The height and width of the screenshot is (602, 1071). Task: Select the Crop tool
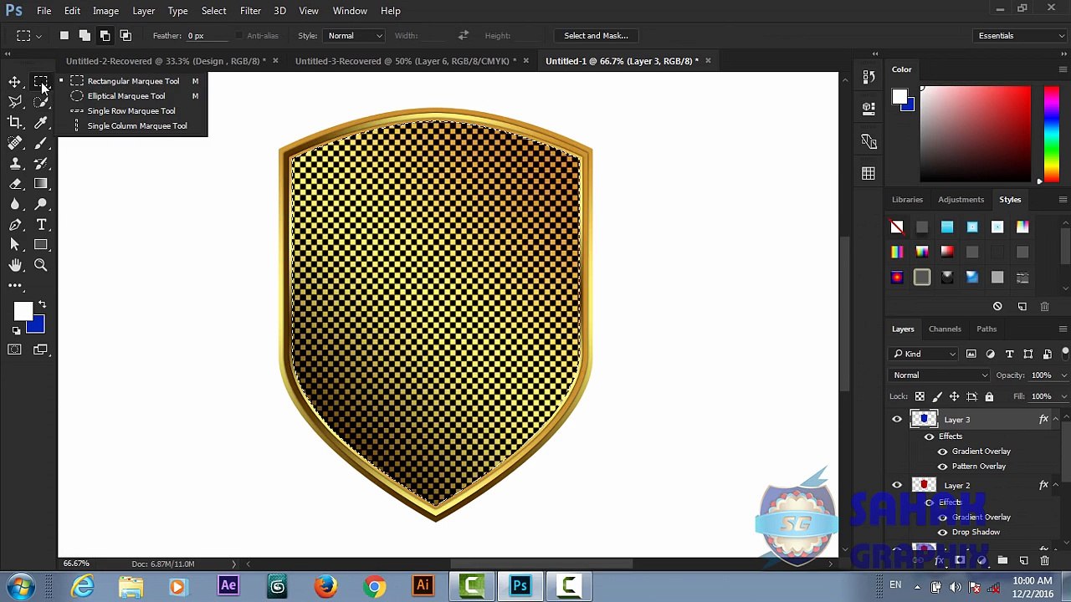click(15, 123)
